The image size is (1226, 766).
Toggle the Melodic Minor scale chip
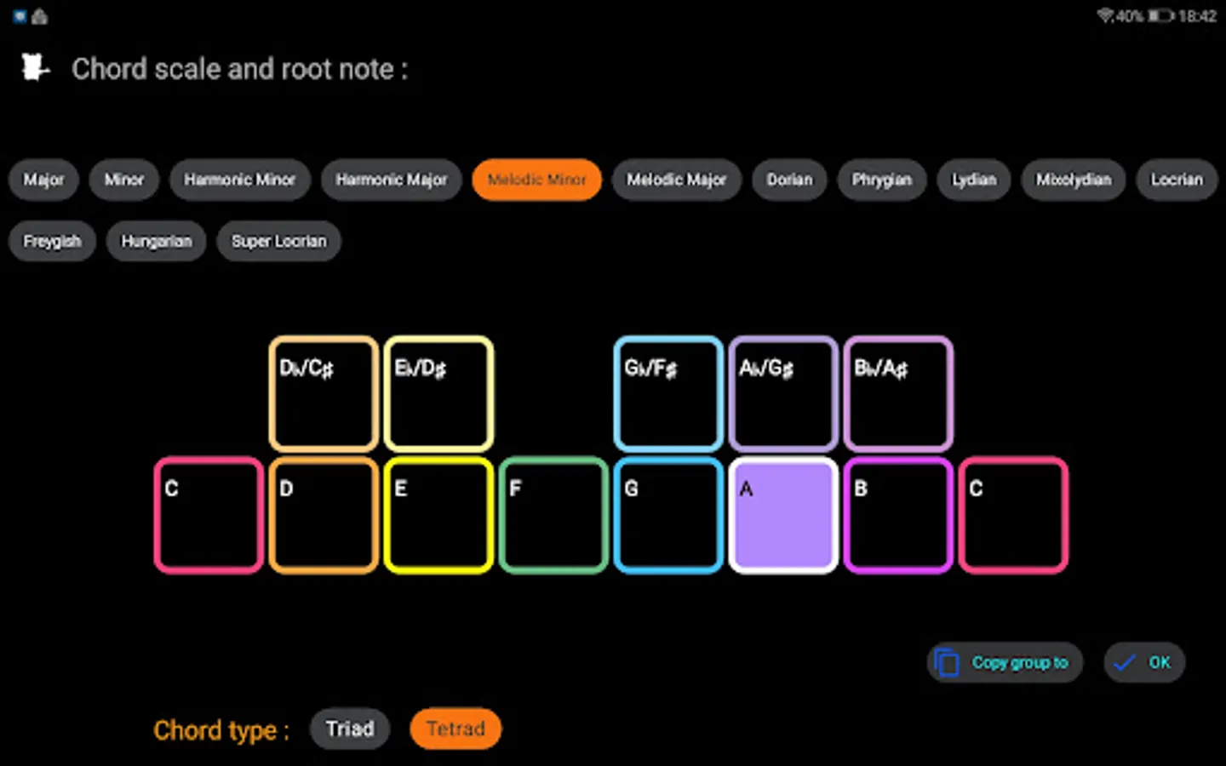coord(537,180)
